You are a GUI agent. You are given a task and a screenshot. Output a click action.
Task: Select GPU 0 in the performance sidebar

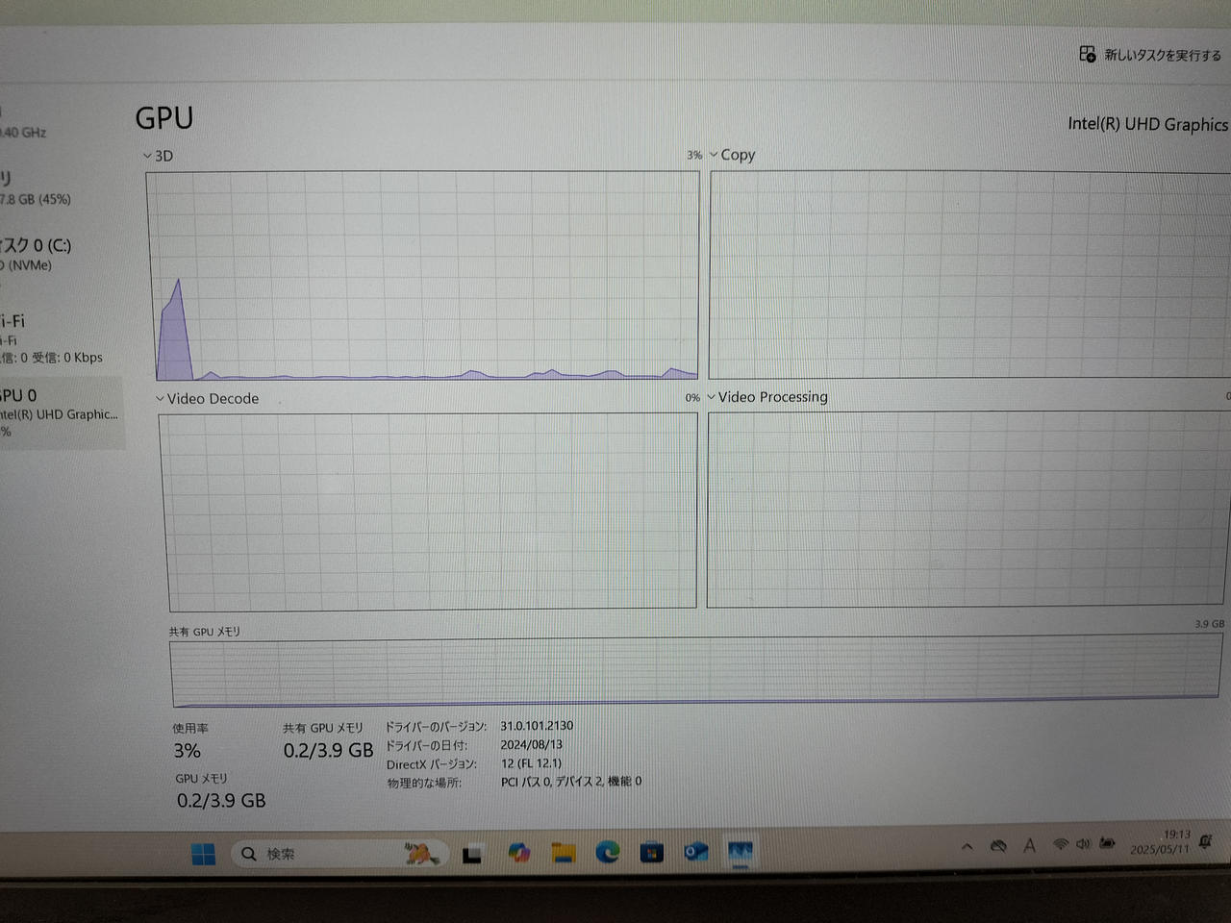click(x=58, y=412)
